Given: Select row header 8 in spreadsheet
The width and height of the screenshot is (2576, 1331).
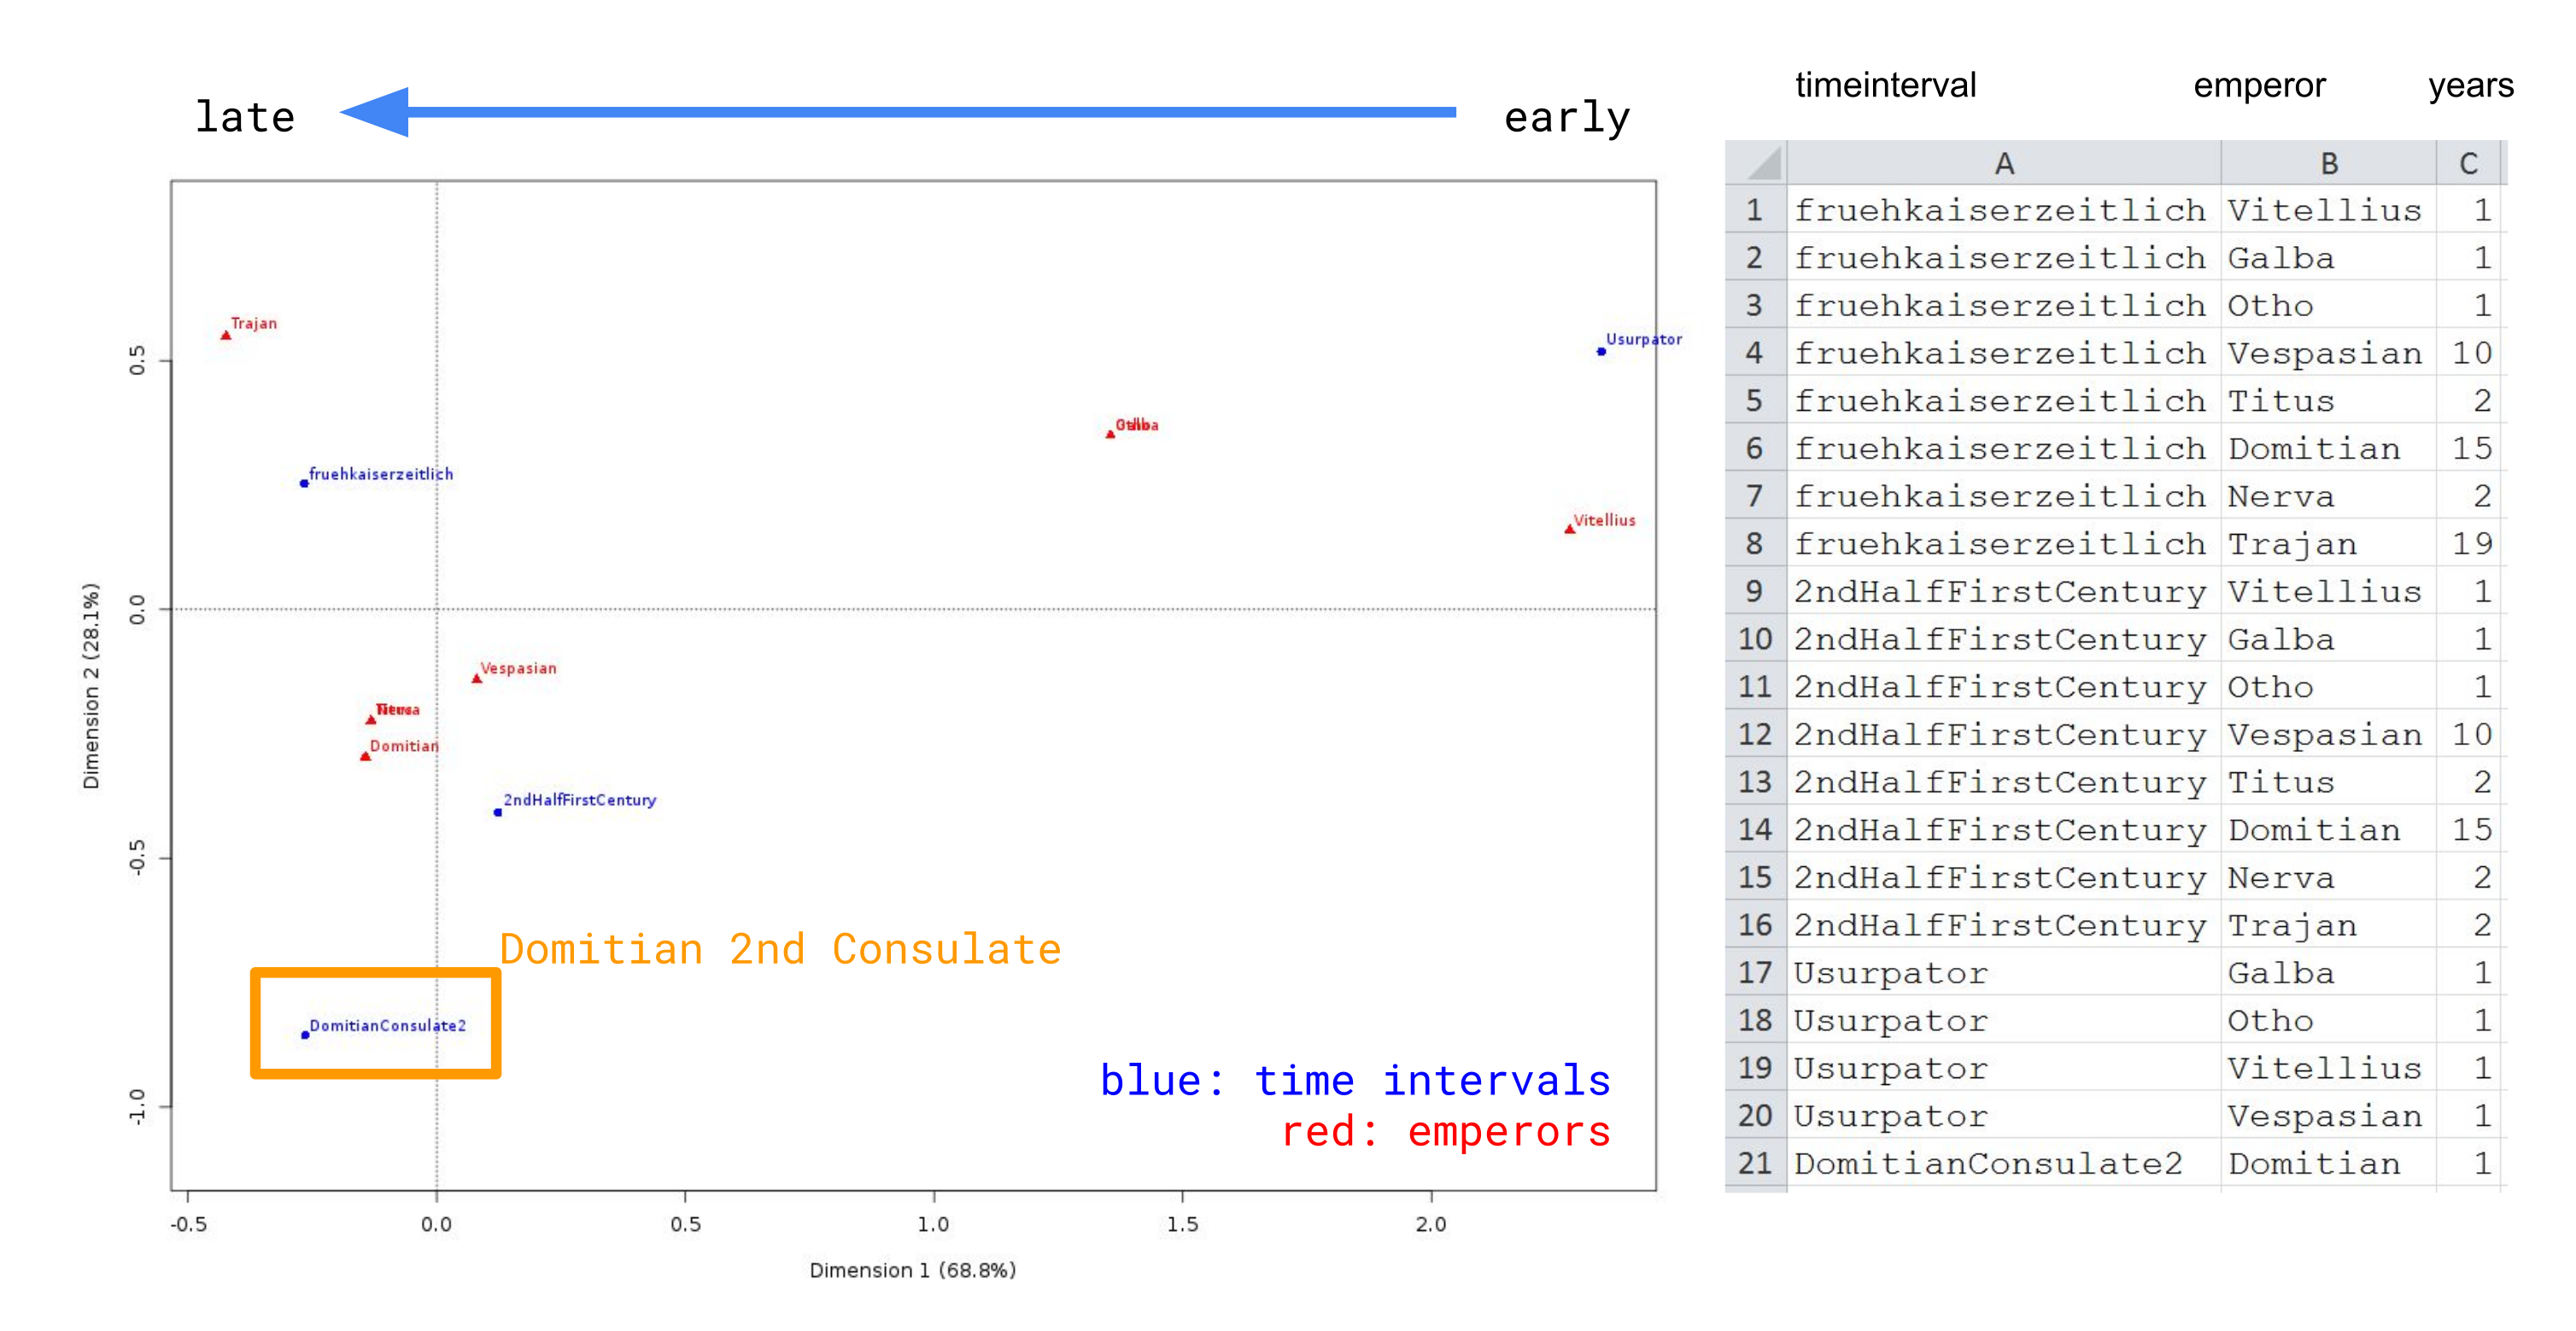Looking at the screenshot, I should (x=1756, y=544).
